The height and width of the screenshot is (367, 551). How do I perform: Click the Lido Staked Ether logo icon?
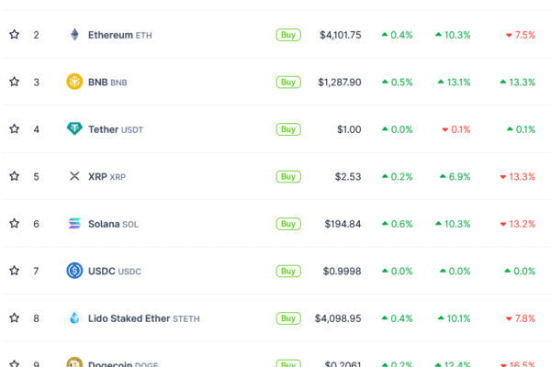(74, 318)
